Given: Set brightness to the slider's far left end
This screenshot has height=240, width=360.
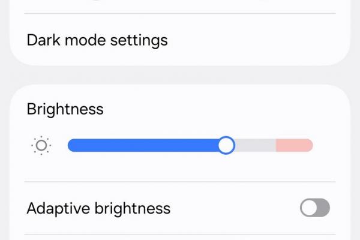Looking at the screenshot, I should click(70, 145).
